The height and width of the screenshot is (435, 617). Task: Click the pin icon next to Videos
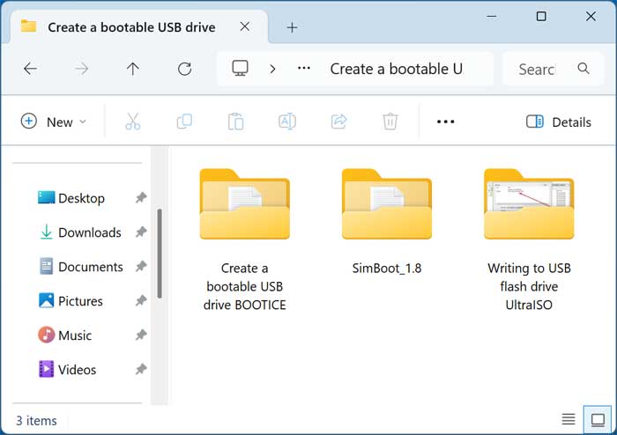pos(141,369)
